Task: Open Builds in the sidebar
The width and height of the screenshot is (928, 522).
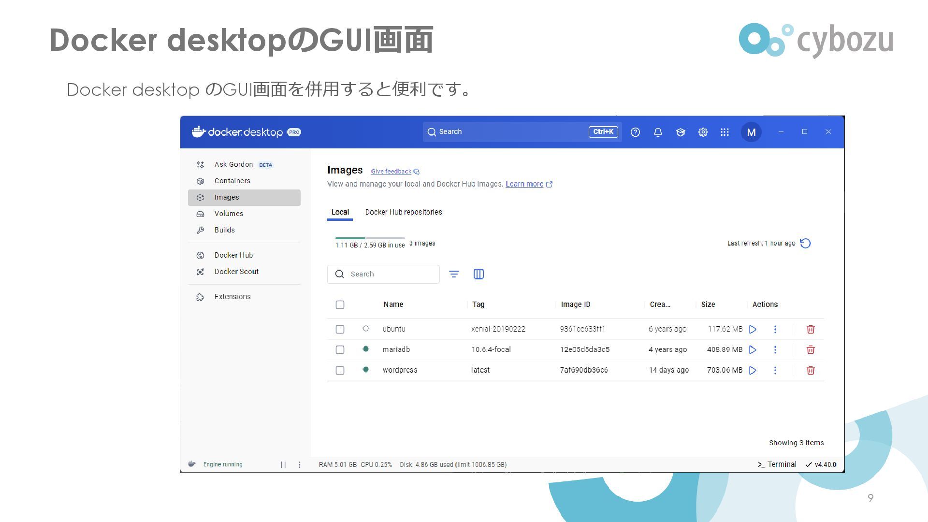Action: [244, 230]
